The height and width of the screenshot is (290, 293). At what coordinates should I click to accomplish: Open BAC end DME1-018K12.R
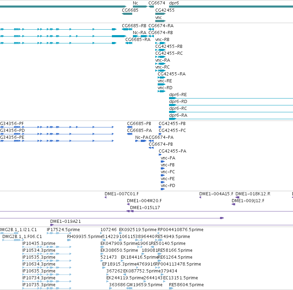pyautogui.click(x=253, y=194)
